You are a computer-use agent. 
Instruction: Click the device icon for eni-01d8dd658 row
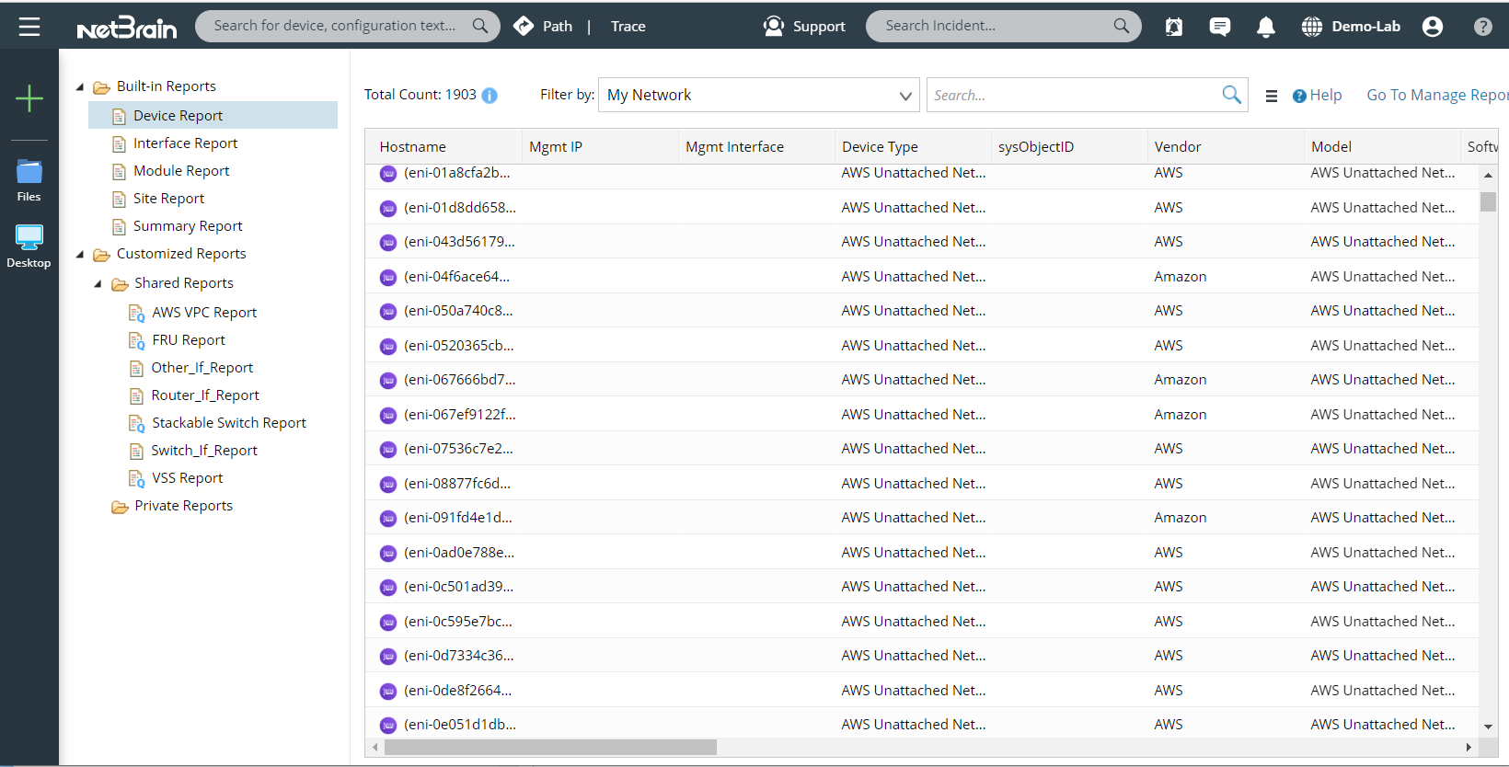(388, 208)
